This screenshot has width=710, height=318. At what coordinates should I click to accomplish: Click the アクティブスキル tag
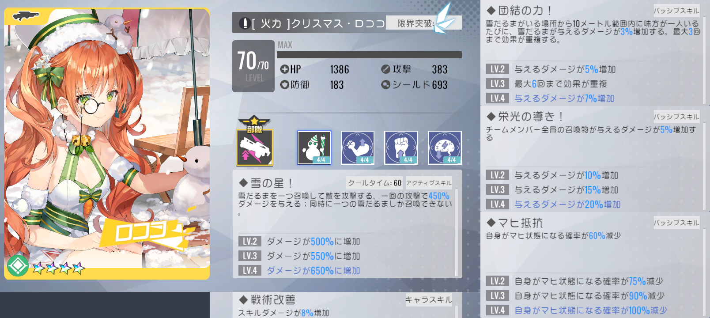[429, 183]
